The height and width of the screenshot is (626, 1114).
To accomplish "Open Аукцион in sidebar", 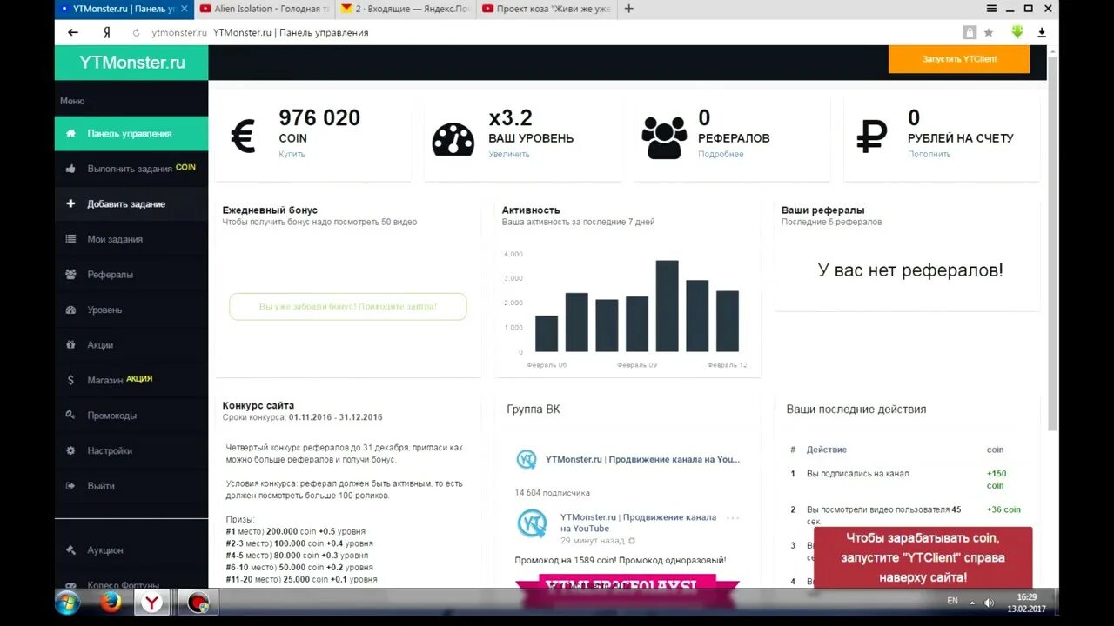I will coord(131,550).
